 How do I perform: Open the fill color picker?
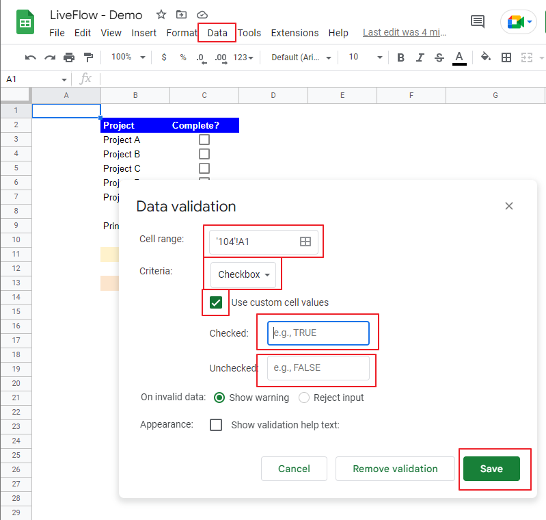pyautogui.click(x=485, y=57)
